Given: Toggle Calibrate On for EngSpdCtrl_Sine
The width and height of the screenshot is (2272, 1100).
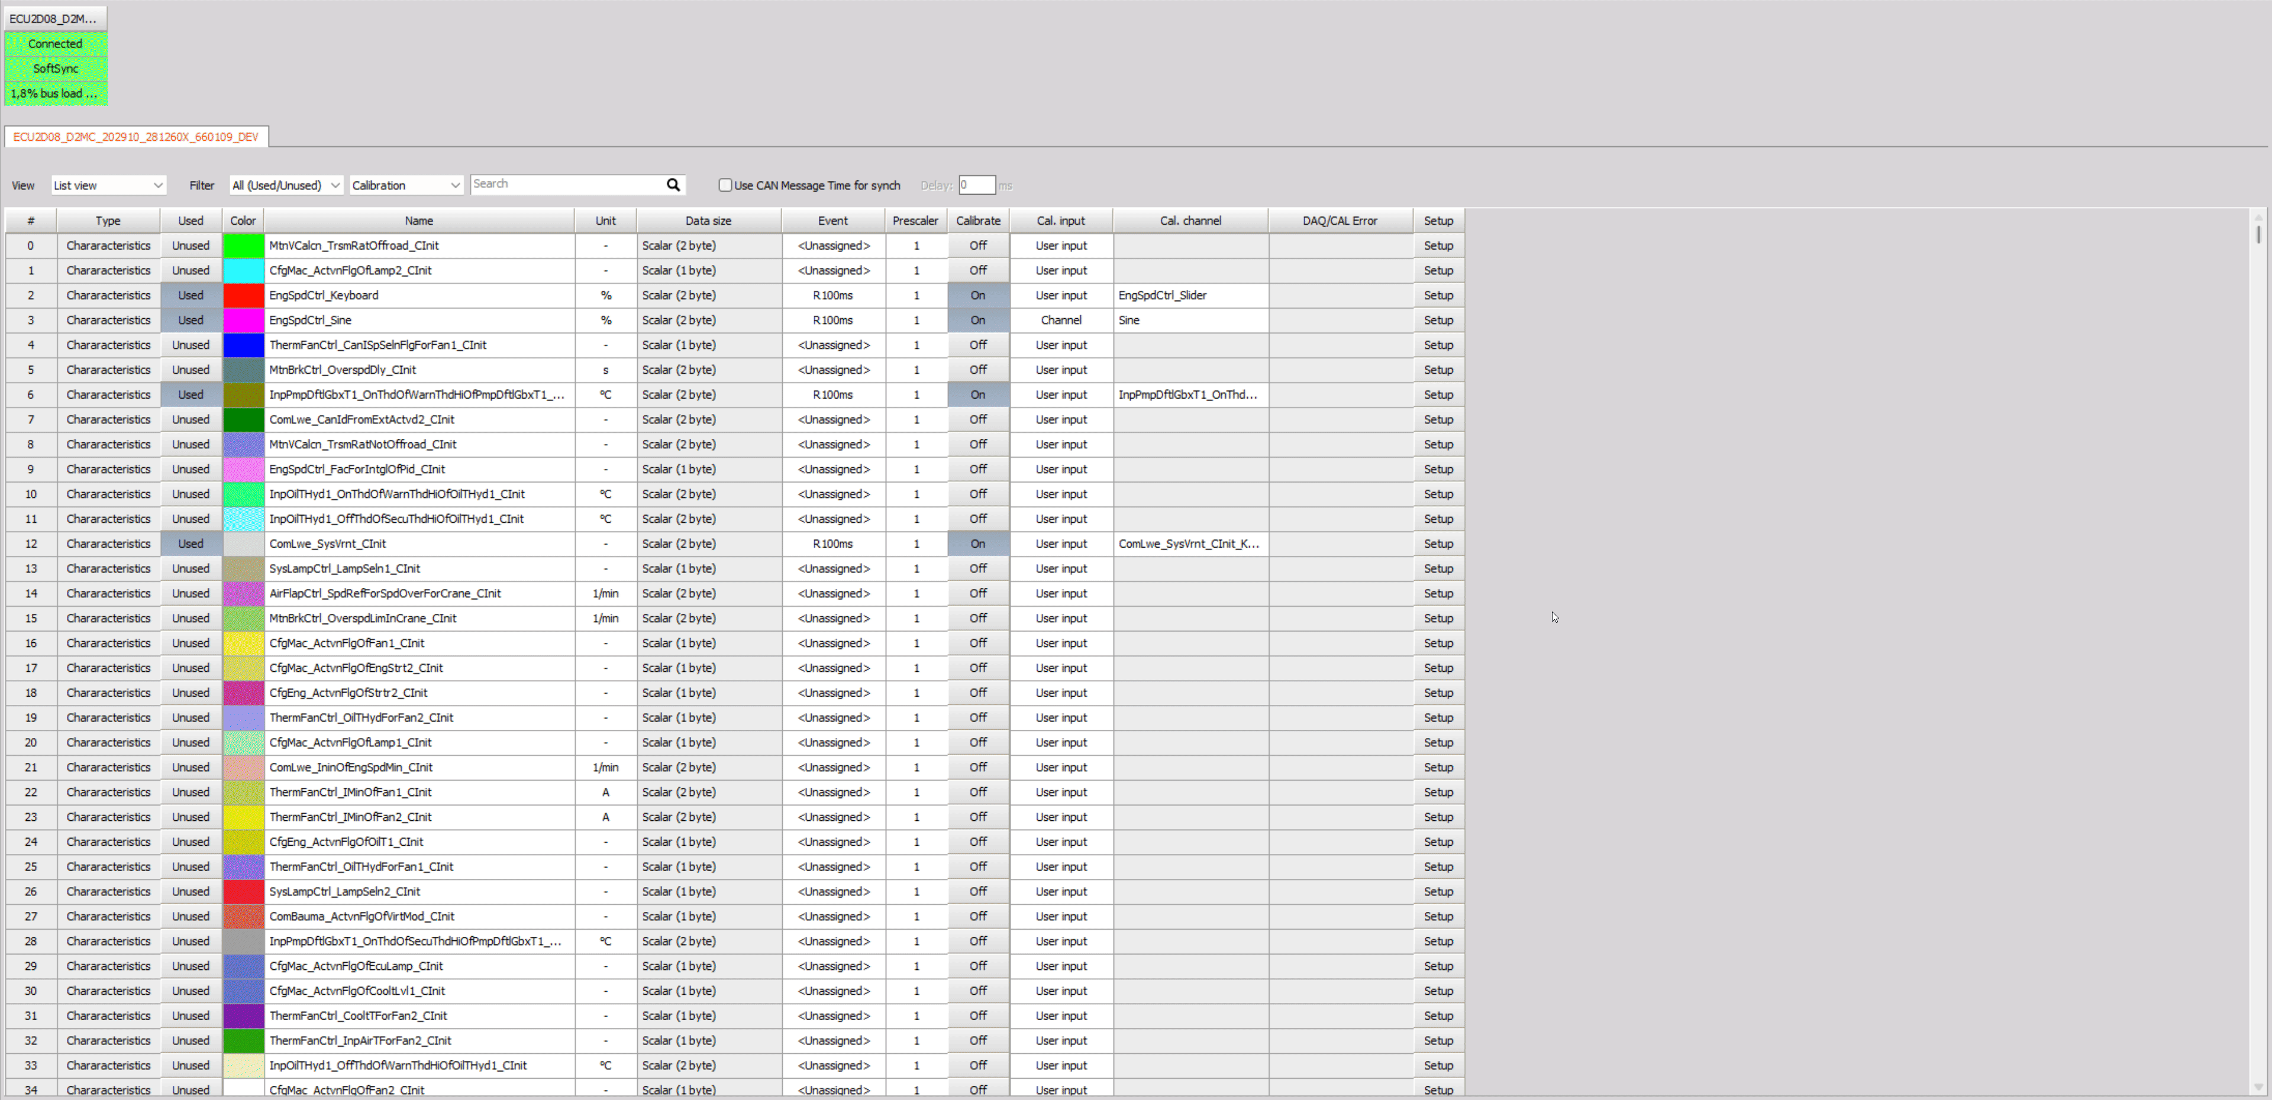Looking at the screenshot, I should pos(978,320).
